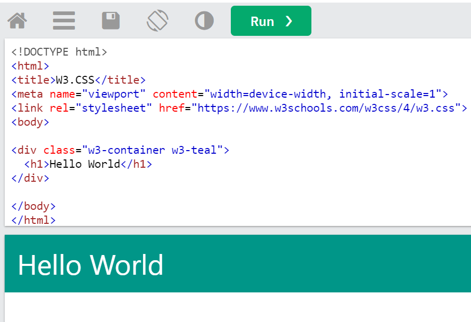The image size is (471, 322).
Task: Run the code with green Run button
Action: [x=271, y=21]
